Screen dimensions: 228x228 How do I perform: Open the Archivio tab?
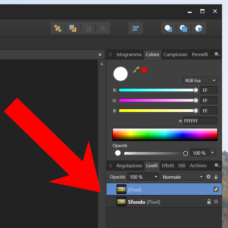[x=198, y=166]
